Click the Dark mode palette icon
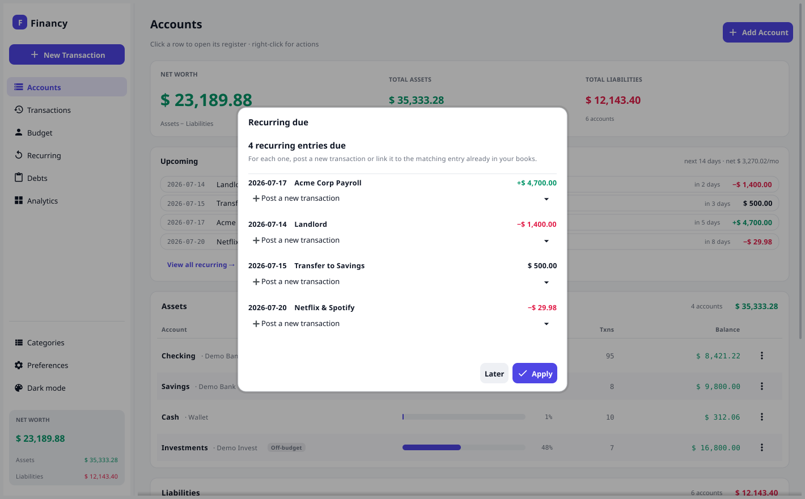The height and width of the screenshot is (499, 805). (19, 388)
